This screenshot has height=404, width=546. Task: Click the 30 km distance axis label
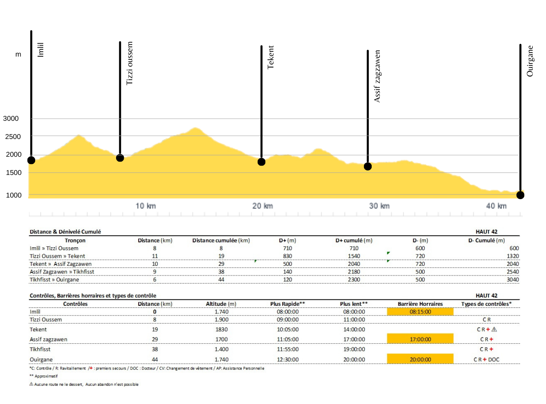[379, 206]
